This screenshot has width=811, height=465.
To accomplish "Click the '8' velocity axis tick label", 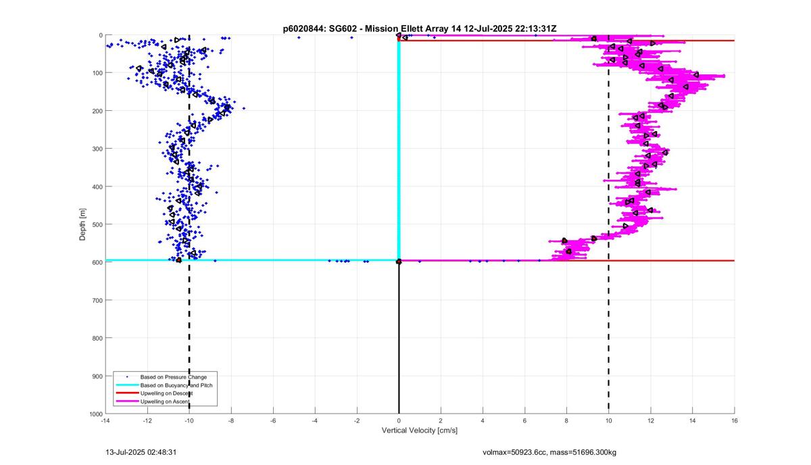I will pos(567,420).
